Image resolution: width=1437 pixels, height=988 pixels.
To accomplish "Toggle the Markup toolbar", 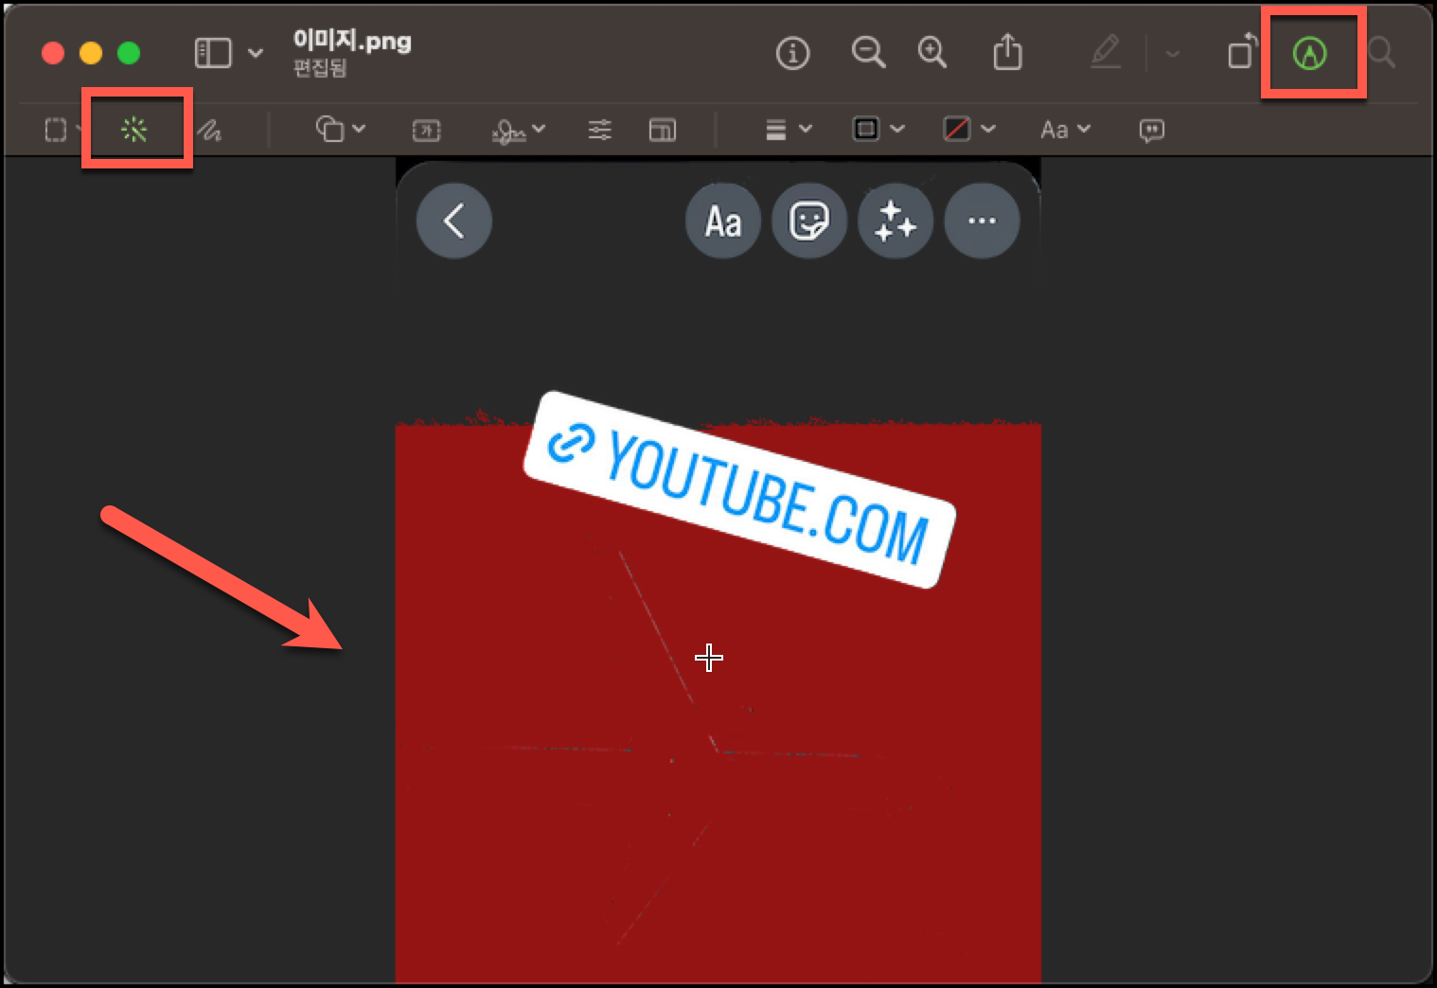I will [x=1310, y=53].
